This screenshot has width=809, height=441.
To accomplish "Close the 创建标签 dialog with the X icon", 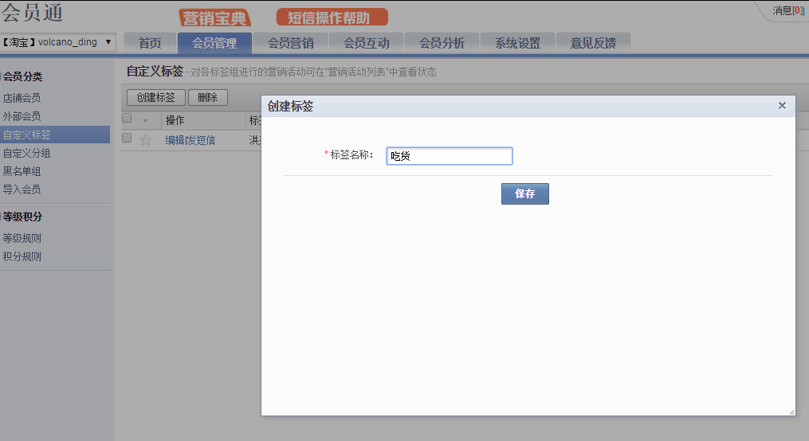I will click(782, 105).
